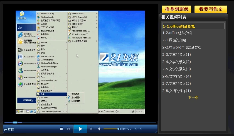Click the pinned e-mail 电子邮件 icon
Image resolution: width=234 pixels, height=136 pixels.
[x=20, y=42]
